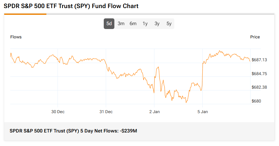Image resolution: width=279 pixels, height=146 pixels.
Task: Click the 30 Dec date marker
Action: 58,112
